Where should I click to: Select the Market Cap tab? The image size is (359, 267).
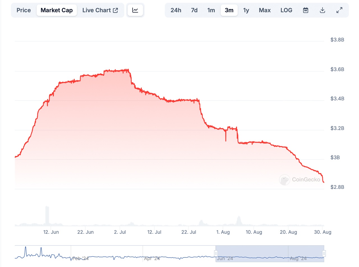click(57, 10)
